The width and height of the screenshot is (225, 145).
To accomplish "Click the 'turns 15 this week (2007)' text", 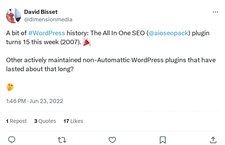I will 44,42.
